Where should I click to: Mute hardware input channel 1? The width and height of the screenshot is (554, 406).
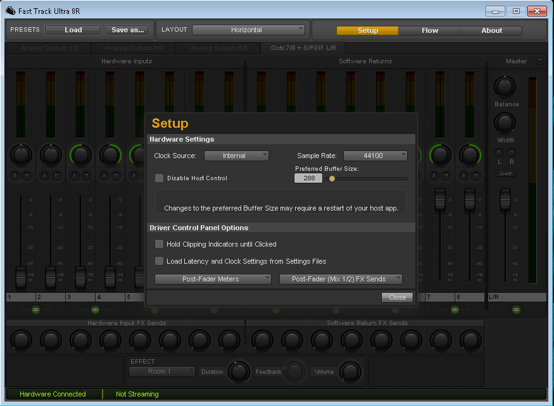pos(27,175)
